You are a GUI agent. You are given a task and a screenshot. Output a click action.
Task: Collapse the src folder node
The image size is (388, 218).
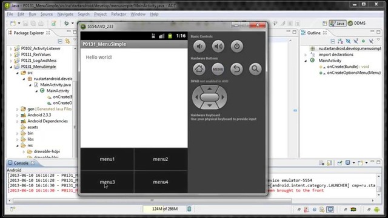click(18, 73)
